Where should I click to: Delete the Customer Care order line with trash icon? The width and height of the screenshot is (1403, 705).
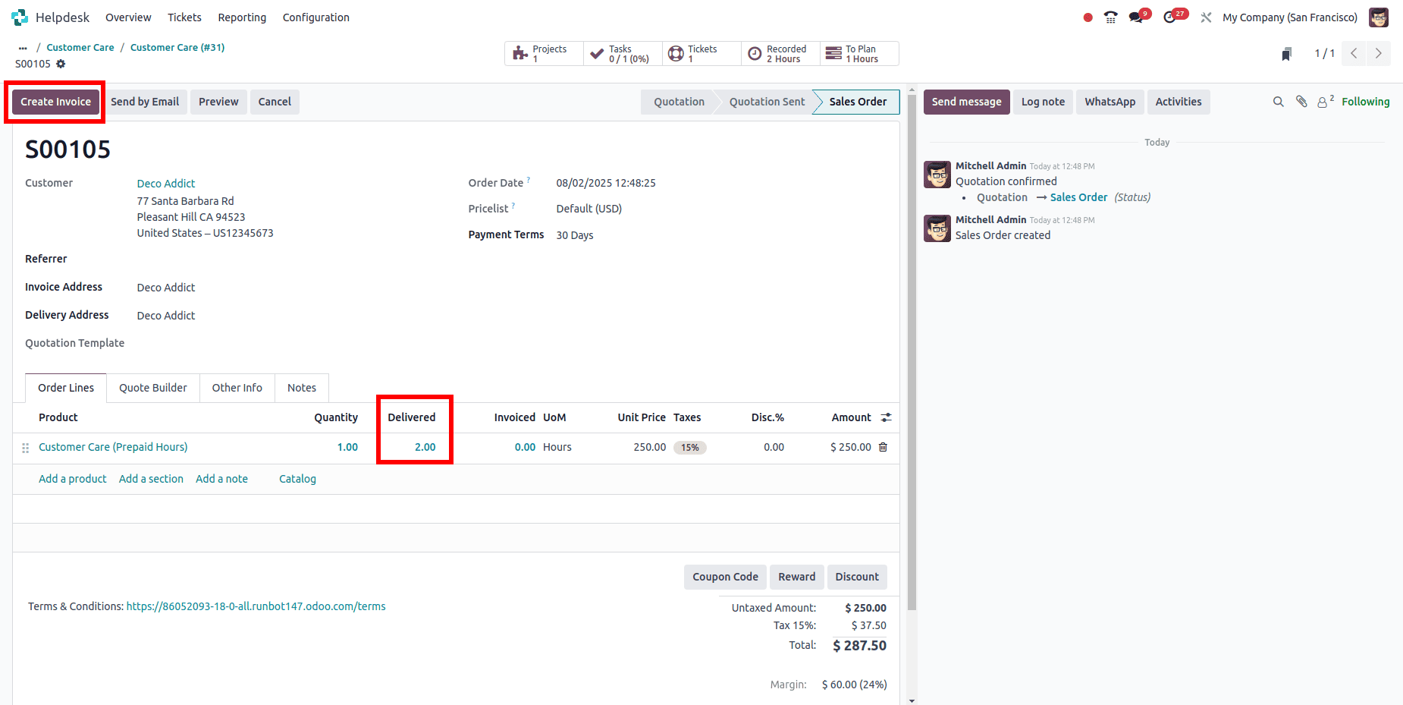tap(883, 447)
